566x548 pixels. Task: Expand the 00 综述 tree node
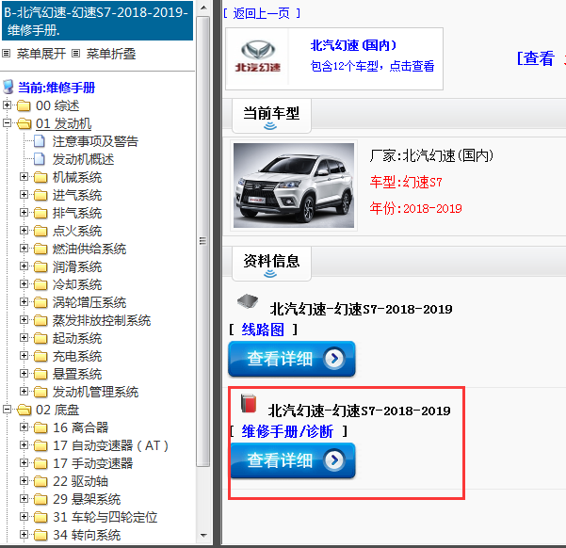(x=7, y=105)
